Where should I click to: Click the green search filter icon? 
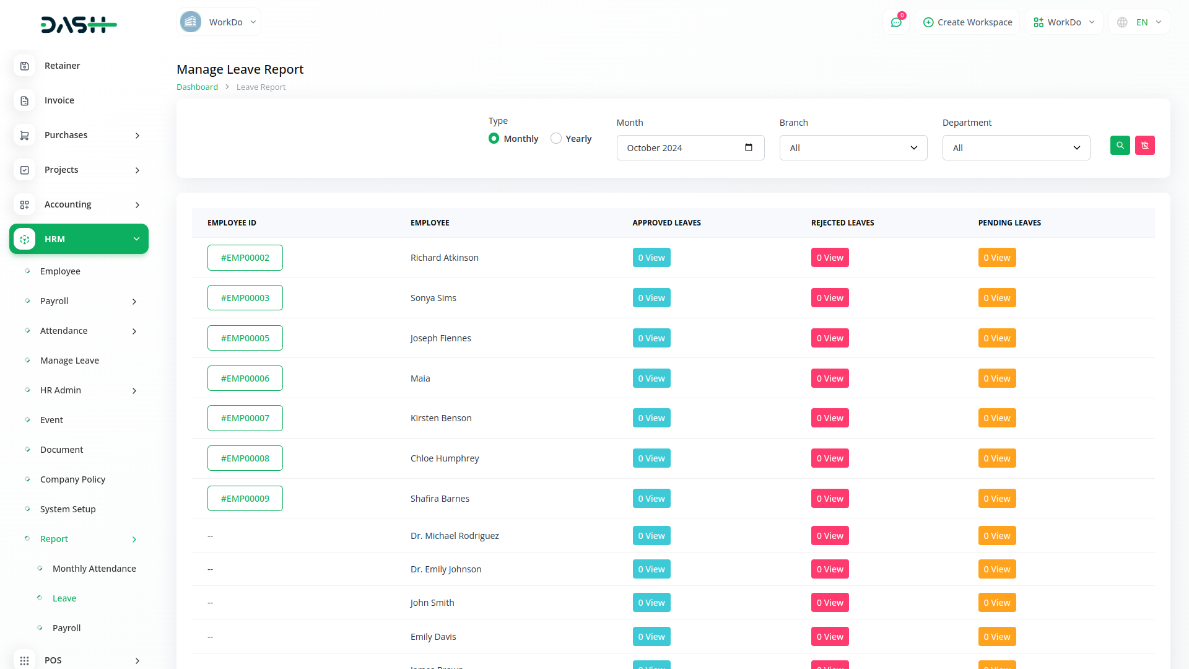[1120, 146]
